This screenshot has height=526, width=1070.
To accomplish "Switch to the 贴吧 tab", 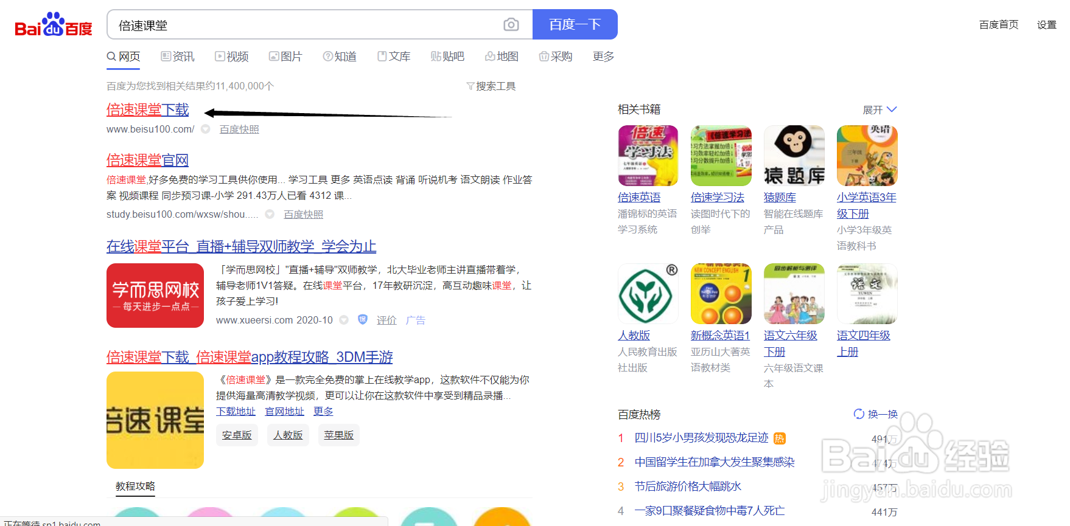I will 447,57.
